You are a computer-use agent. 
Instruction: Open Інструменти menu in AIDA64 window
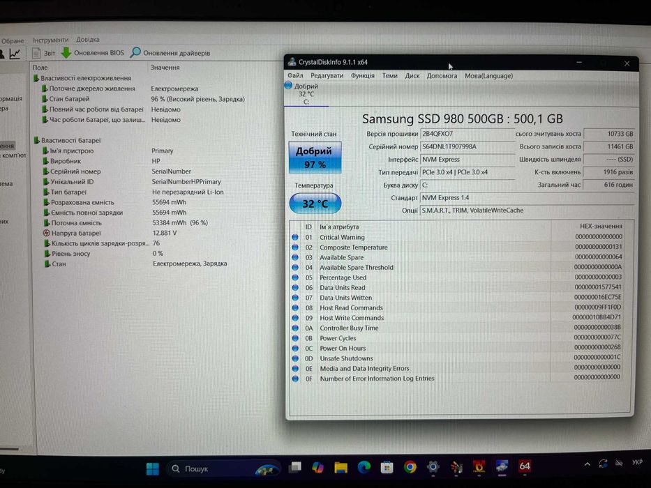click(x=51, y=40)
